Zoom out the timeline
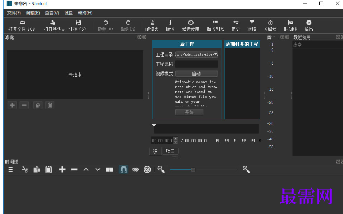The height and width of the screenshot is (214, 343). pos(161,170)
